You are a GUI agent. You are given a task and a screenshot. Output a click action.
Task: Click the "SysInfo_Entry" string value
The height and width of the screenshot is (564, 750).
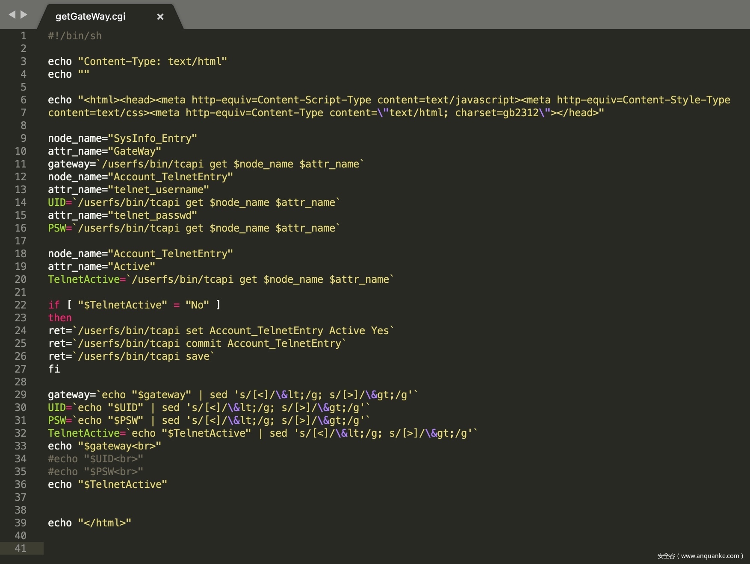tap(152, 138)
